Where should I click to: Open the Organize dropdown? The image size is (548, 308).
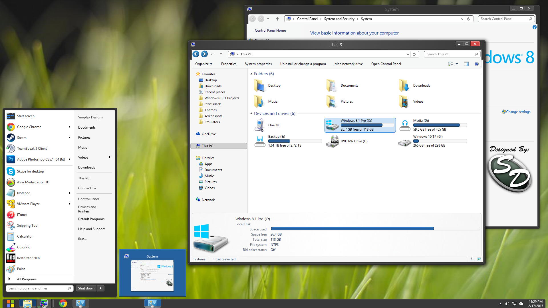[x=204, y=64]
